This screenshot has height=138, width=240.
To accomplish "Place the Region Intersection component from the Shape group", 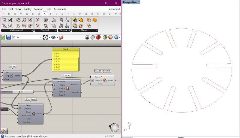I will [x=89, y=26].
